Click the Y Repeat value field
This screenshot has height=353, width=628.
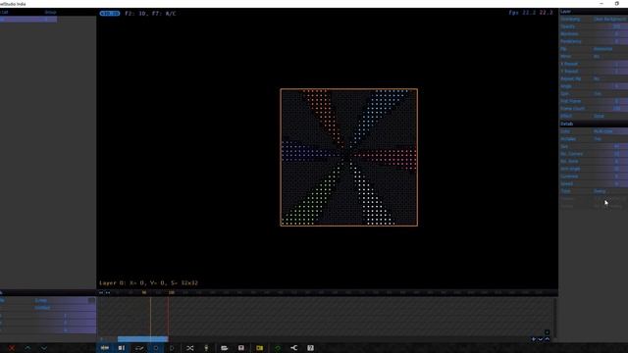[x=610, y=72]
